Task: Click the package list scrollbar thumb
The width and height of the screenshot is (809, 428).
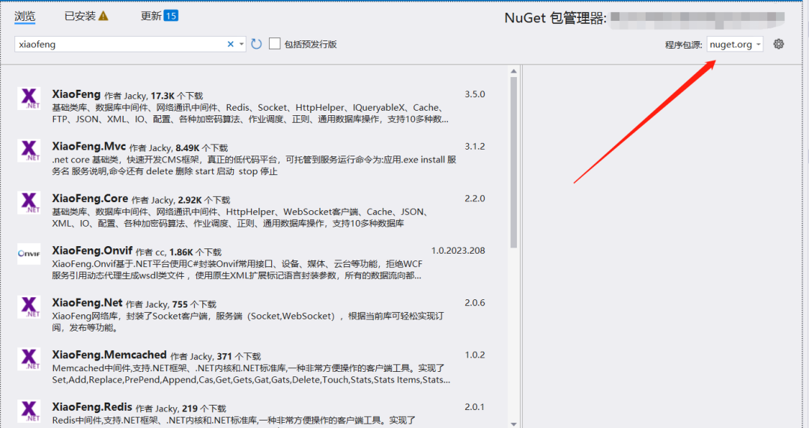Action: pyautogui.click(x=513, y=162)
